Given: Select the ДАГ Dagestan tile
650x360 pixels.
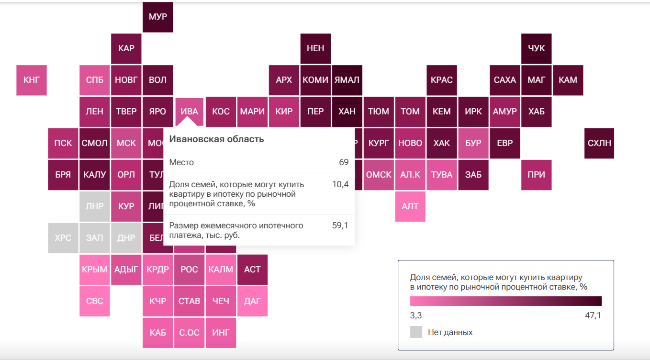Looking at the screenshot, I should 252,301.
